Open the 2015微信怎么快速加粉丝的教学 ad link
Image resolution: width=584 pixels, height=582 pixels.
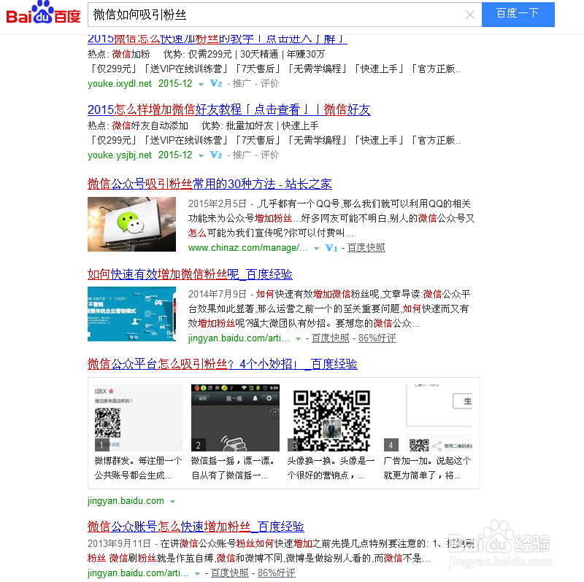[x=217, y=39]
